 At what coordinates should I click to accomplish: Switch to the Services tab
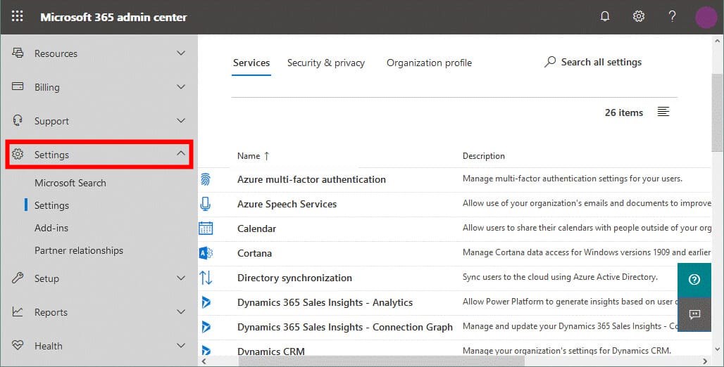(x=251, y=63)
